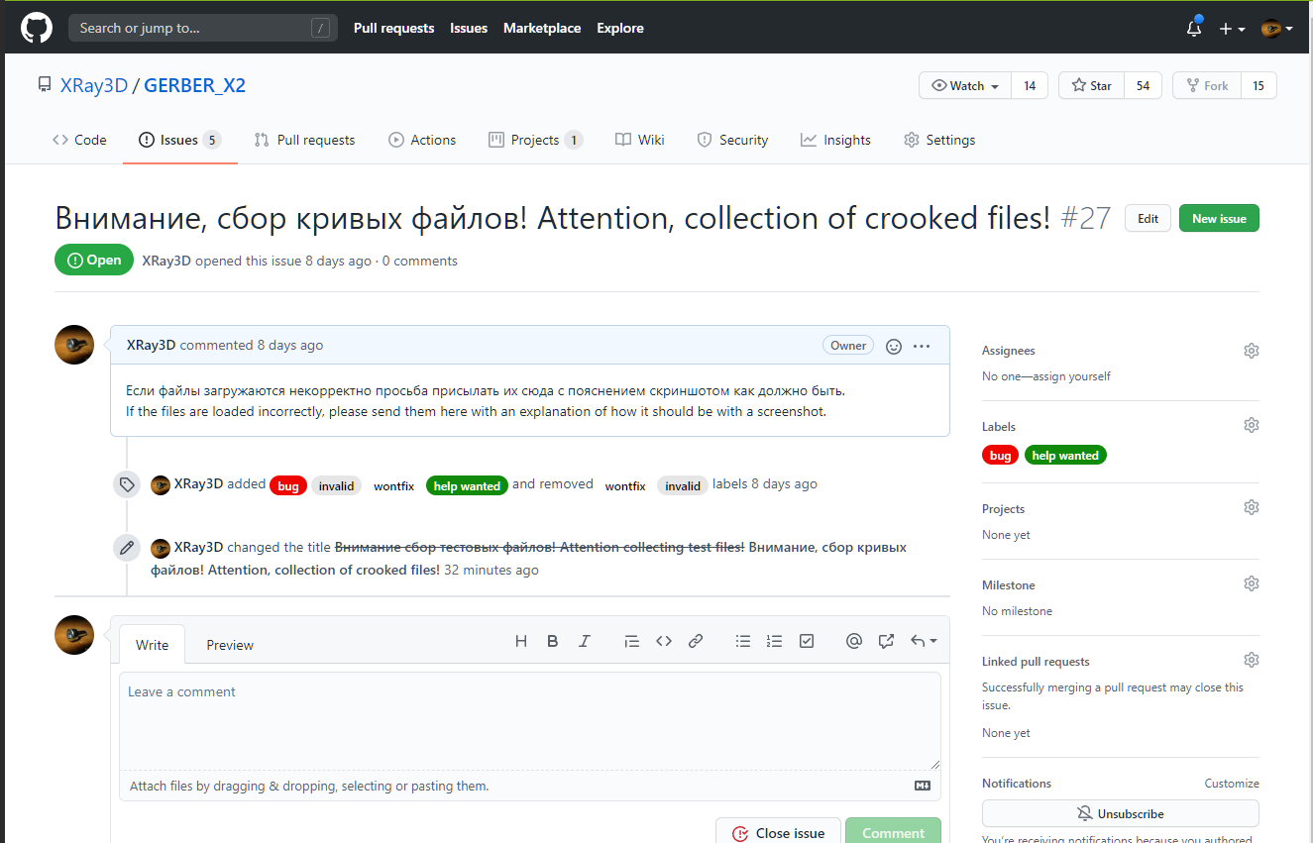Open the XRay3D owner link
1313x843 pixels.
pos(94,85)
